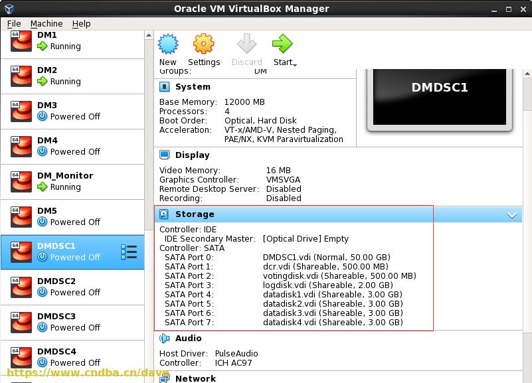Click the Display section monitor icon
Image resolution: width=532 pixels, height=383 pixels.
pyautogui.click(x=165, y=155)
